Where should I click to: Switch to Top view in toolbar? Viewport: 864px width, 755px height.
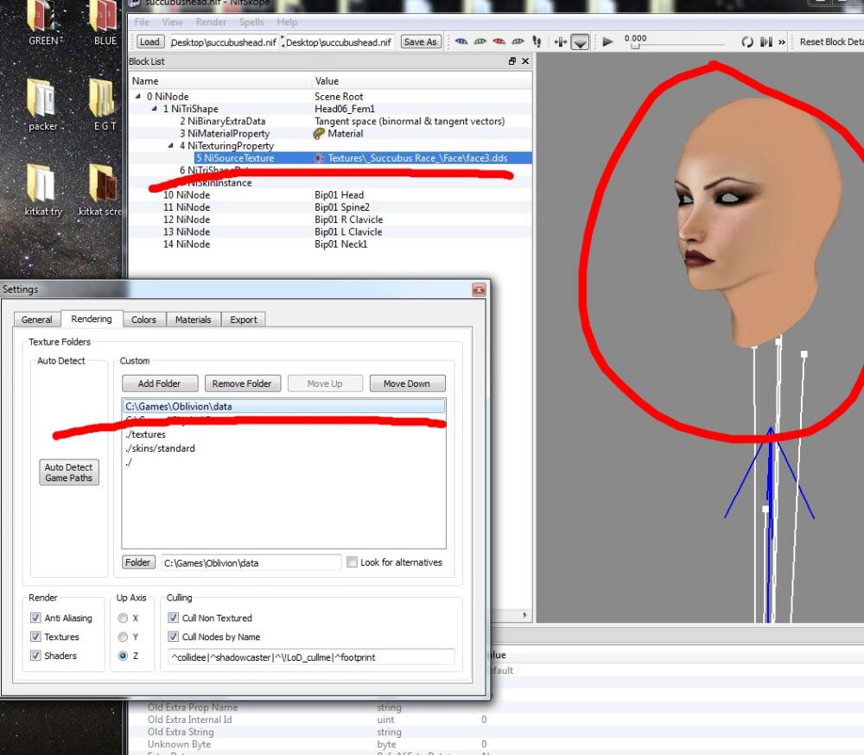[x=461, y=41]
